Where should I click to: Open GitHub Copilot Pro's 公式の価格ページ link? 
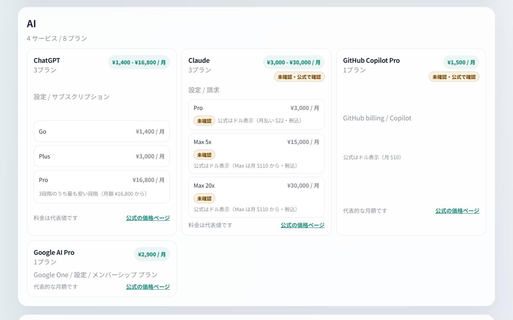coord(457,211)
